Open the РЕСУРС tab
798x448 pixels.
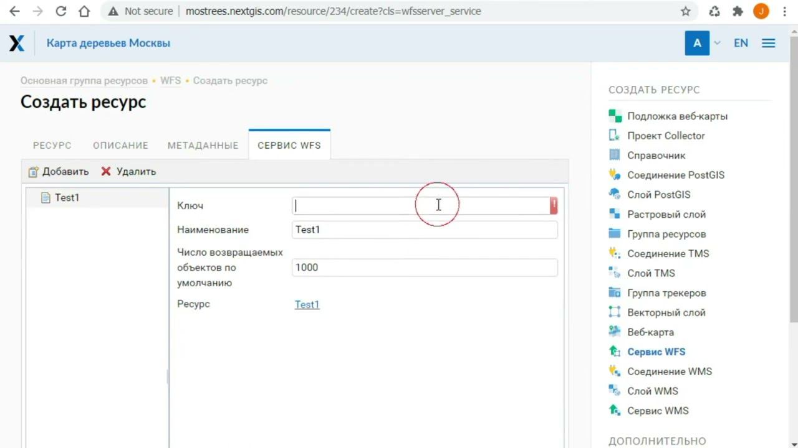click(52, 145)
